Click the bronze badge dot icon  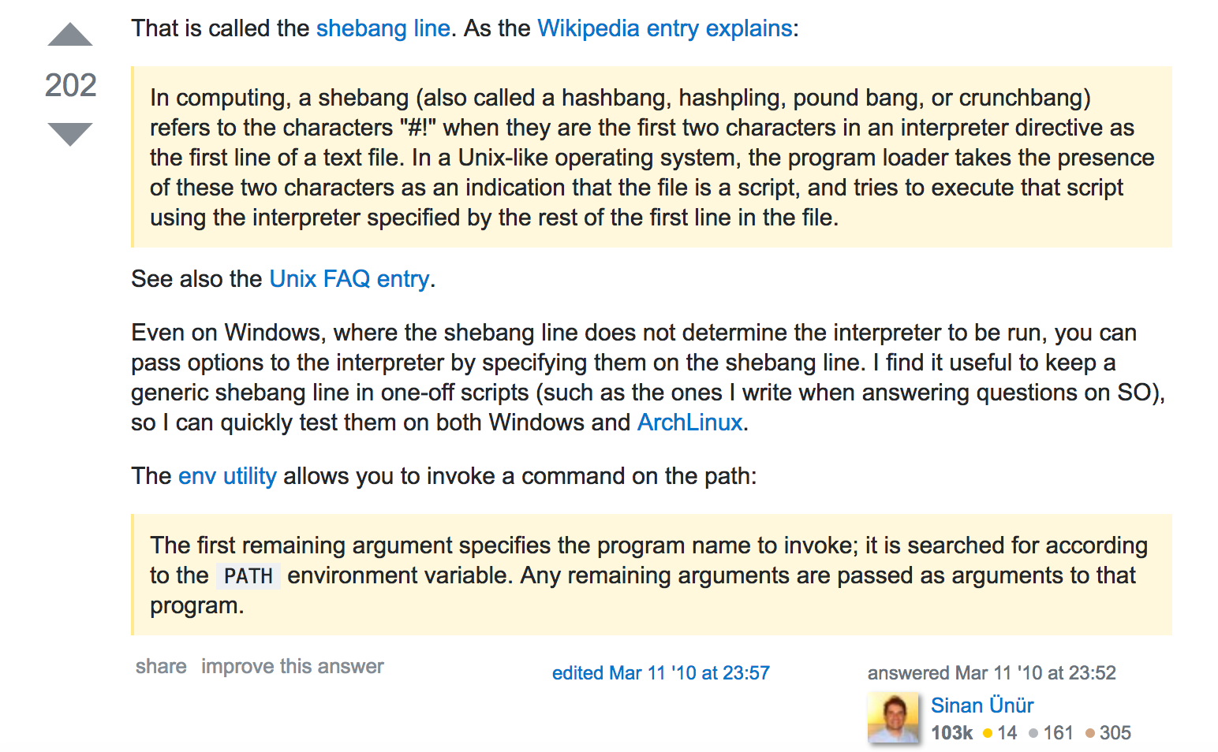coord(1089,733)
